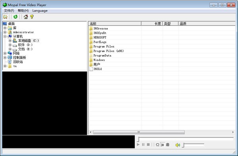Click the green refresh toolbar icon
This screenshot has height=156, width=238.
coord(15,17)
